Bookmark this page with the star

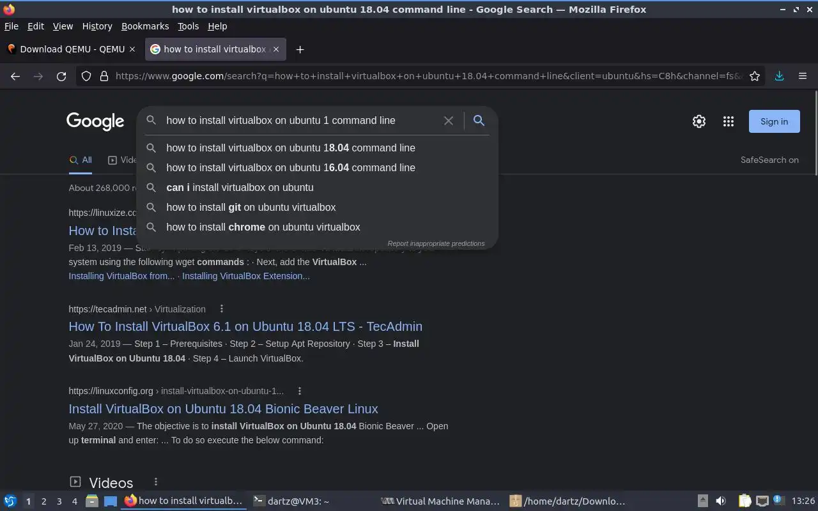click(755, 76)
